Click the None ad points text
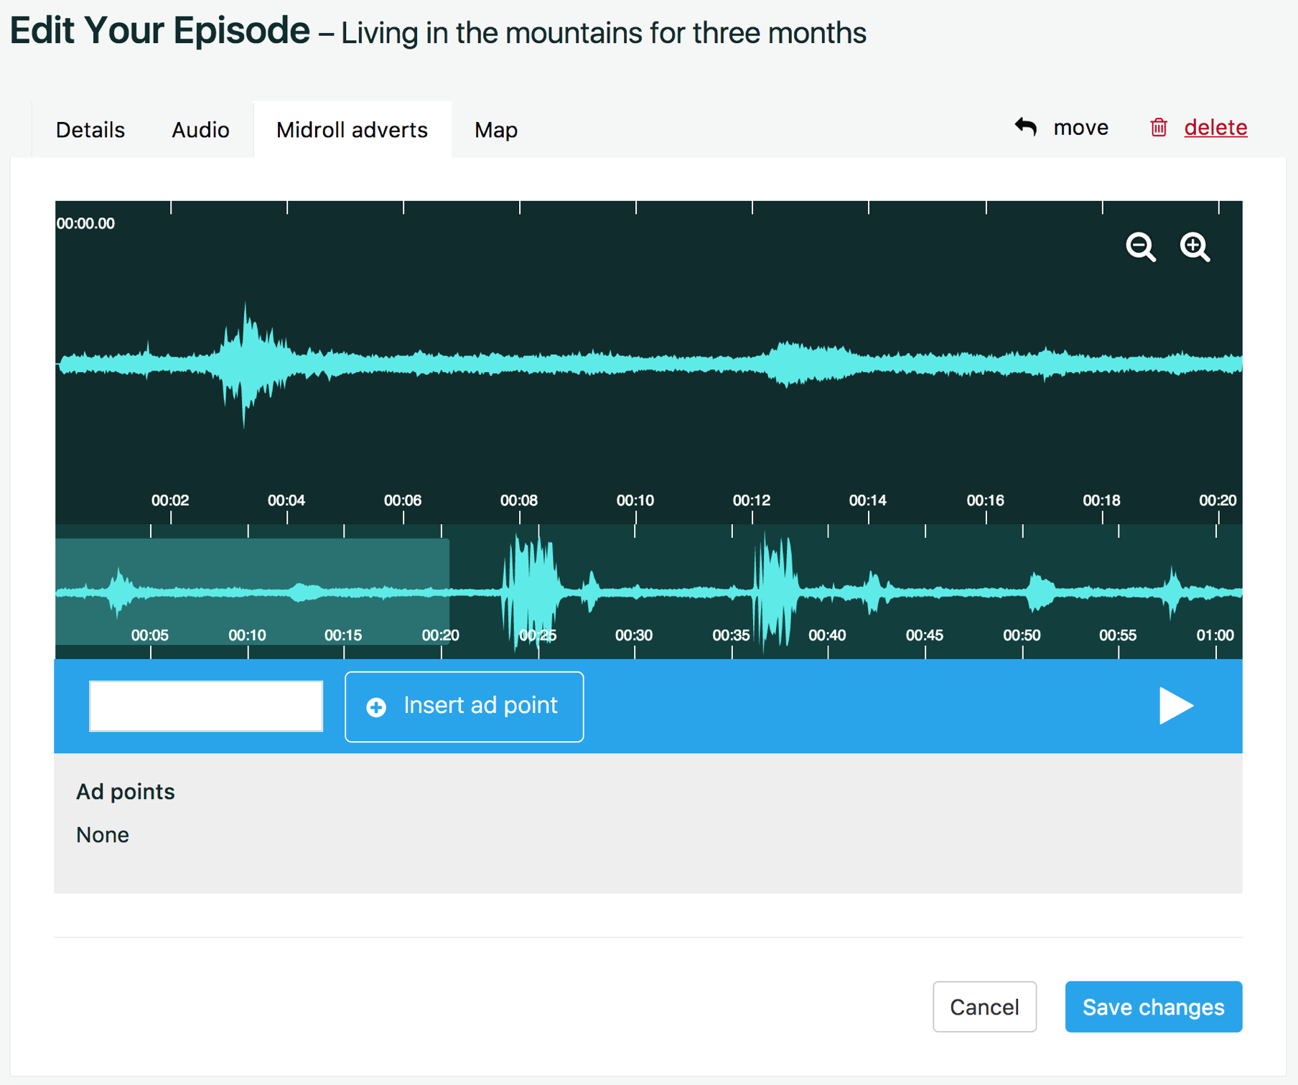Image resolution: width=1298 pixels, height=1085 pixels. pos(103,835)
